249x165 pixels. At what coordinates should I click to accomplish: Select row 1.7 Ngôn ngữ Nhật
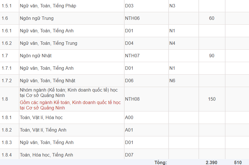pos(34,56)
